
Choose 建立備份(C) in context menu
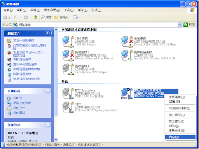180,115
